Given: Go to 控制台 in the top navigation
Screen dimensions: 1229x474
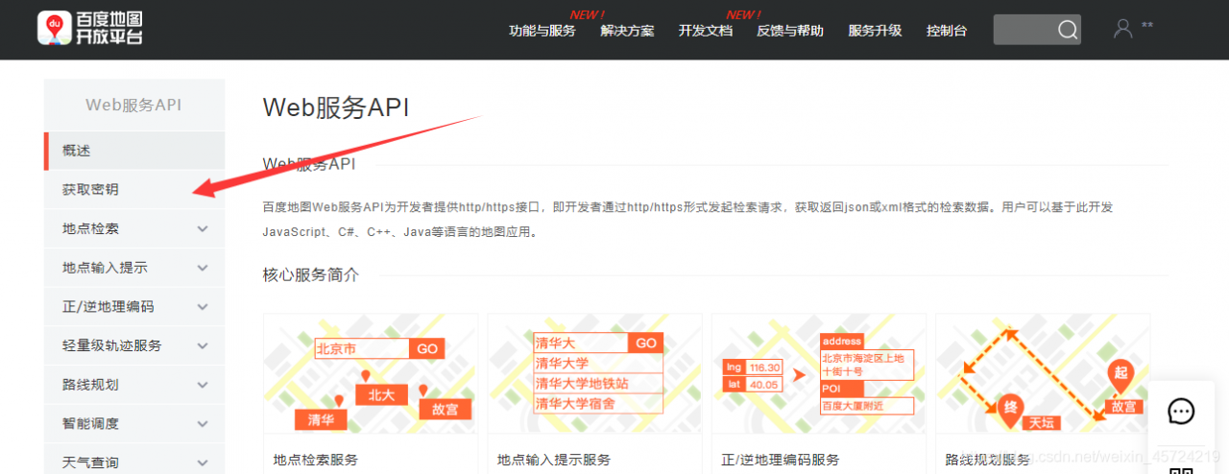Looking at the screenshot, I should click(x=947, y=31).
